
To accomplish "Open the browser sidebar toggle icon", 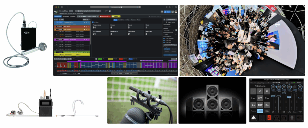I will tap(62, 7).
